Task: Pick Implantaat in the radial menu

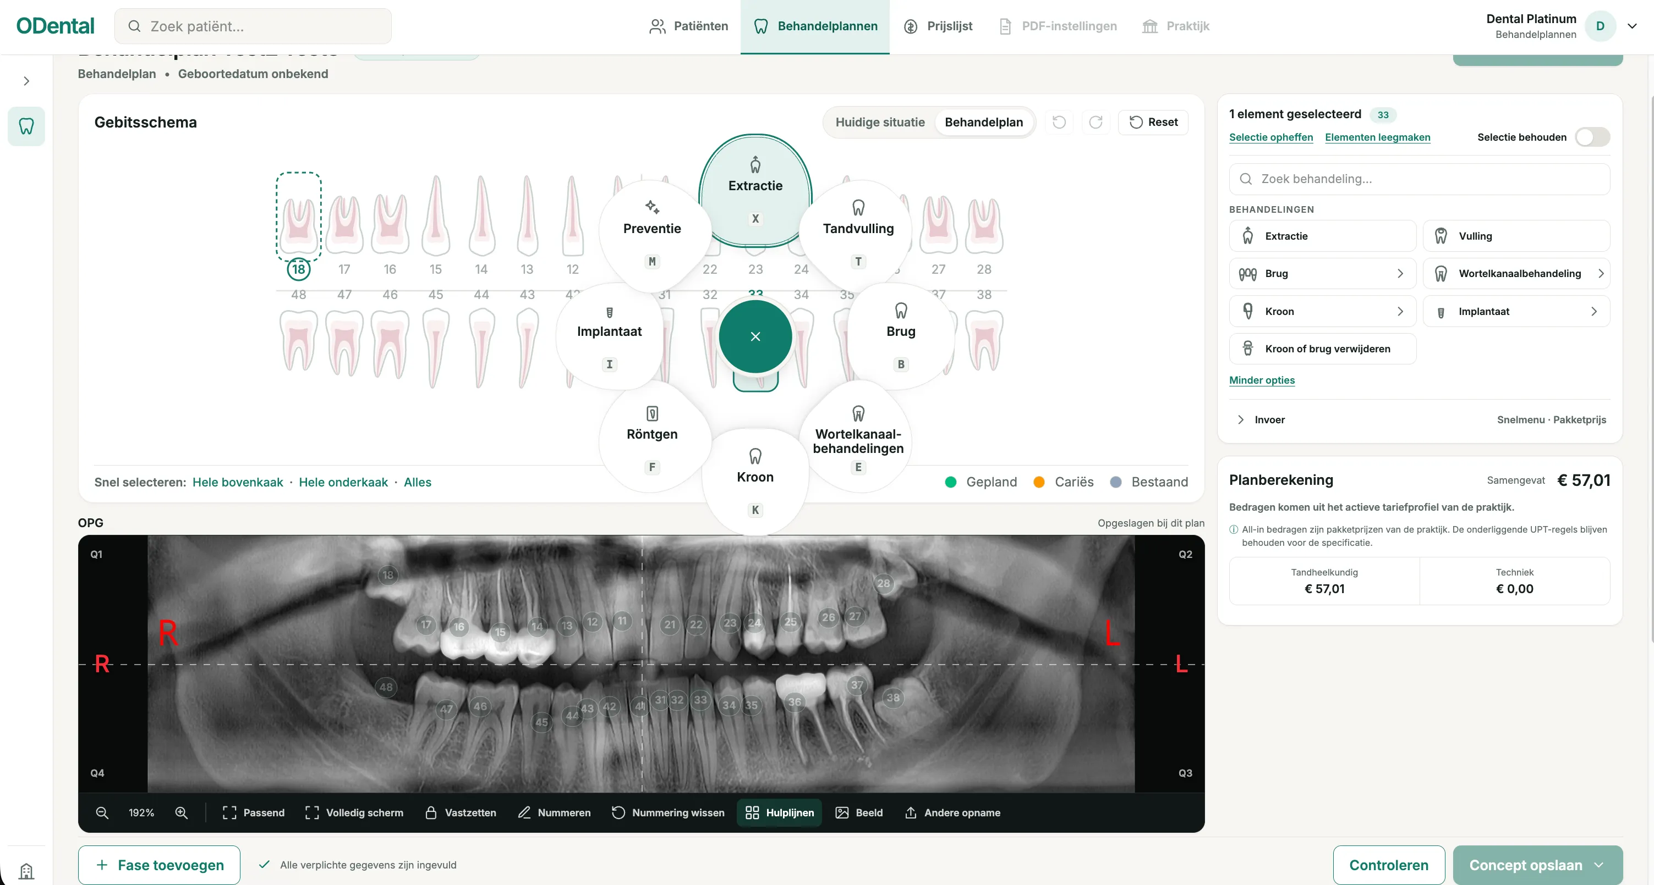Action: (609, 336)
